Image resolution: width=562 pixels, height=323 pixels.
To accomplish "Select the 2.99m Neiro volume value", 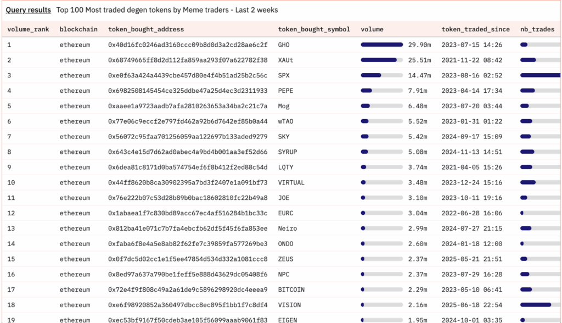I will point(418,229).
